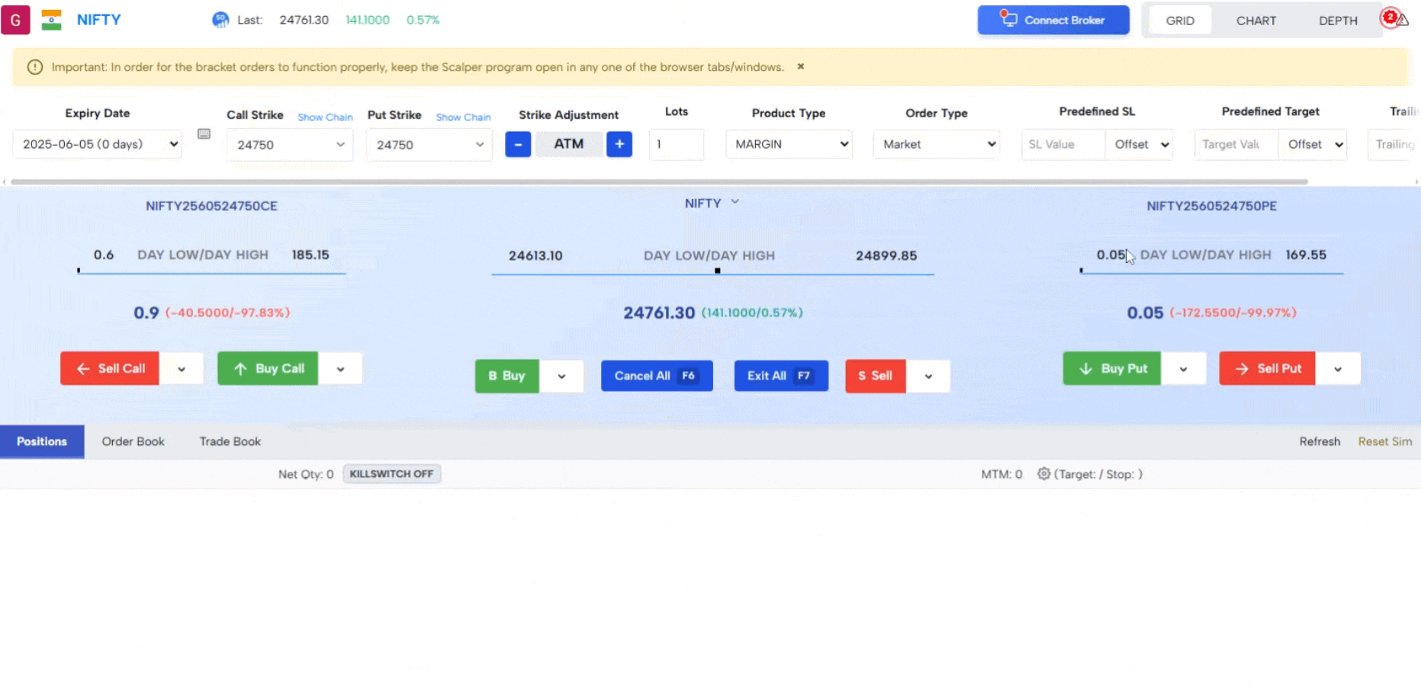Screen dimensions: 1421x686
Task: Open the Order Book tab
Action: pyautogui.click(x=133, y=441)
